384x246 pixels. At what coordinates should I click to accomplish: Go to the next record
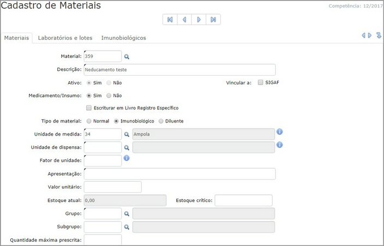point(199,20)
